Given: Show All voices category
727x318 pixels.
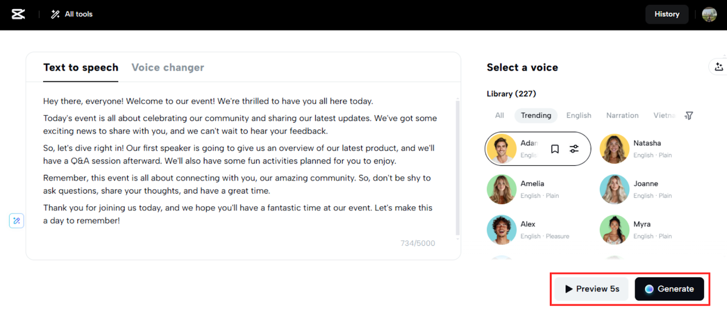Looking at the screenshot, I should coord(499,115).
